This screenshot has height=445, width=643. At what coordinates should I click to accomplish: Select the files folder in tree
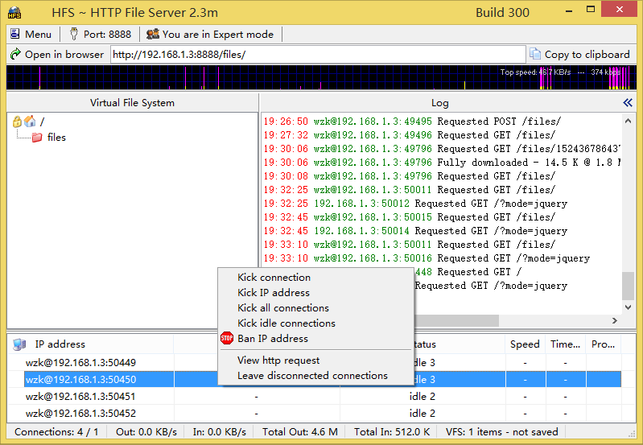[56, 138]
